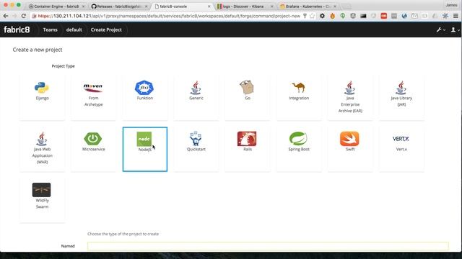
Task: Click the gear extension icon
Action: coord(323,16)
